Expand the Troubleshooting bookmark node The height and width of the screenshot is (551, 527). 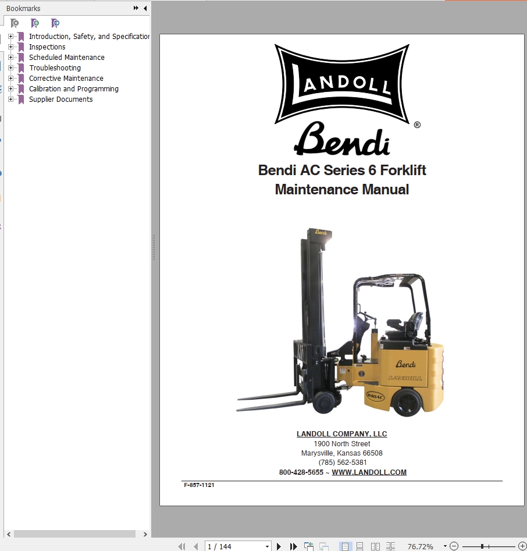click(x=10, y=68)
